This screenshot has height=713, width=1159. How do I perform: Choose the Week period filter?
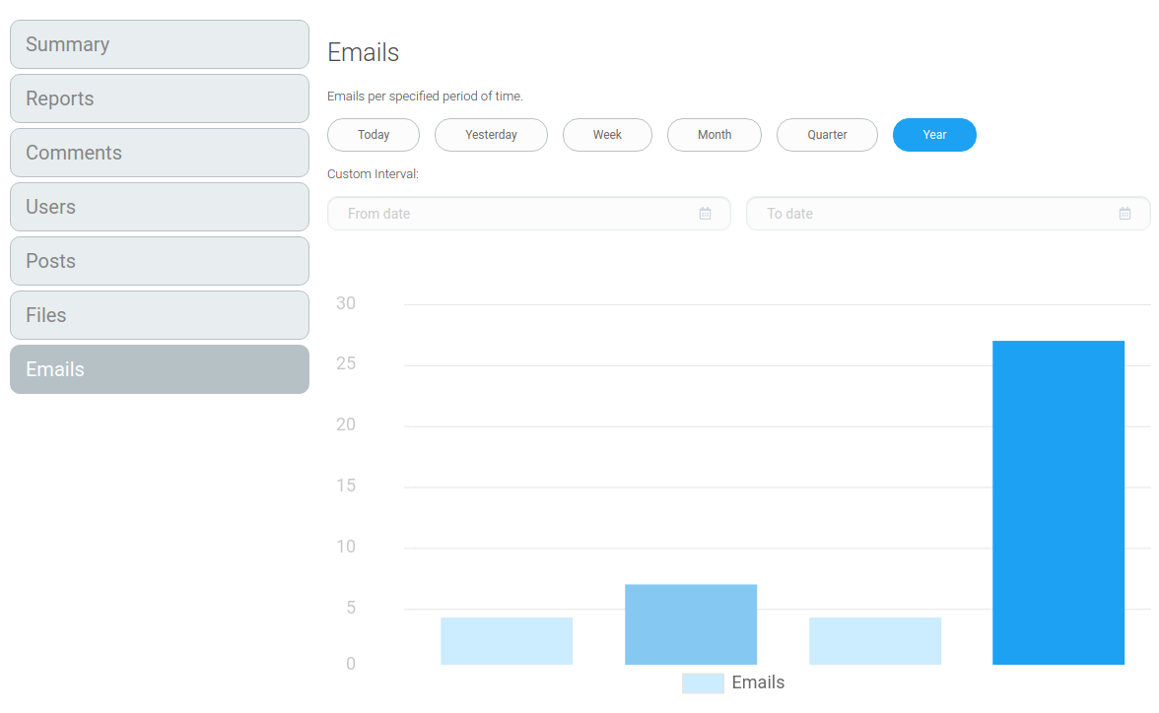[607, 135]
